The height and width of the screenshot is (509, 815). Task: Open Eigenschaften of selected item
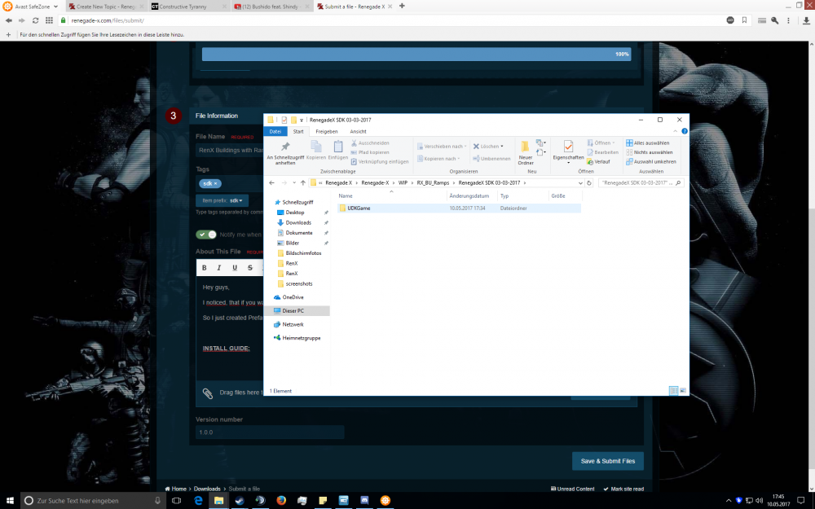pos(568,151)
